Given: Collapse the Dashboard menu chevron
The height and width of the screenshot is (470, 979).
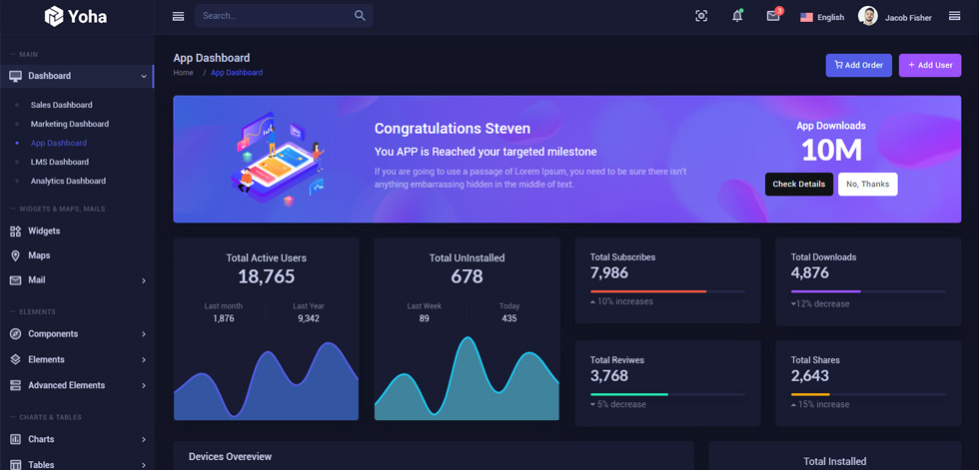Looking at the screenshot, I should tap(144, 77).
